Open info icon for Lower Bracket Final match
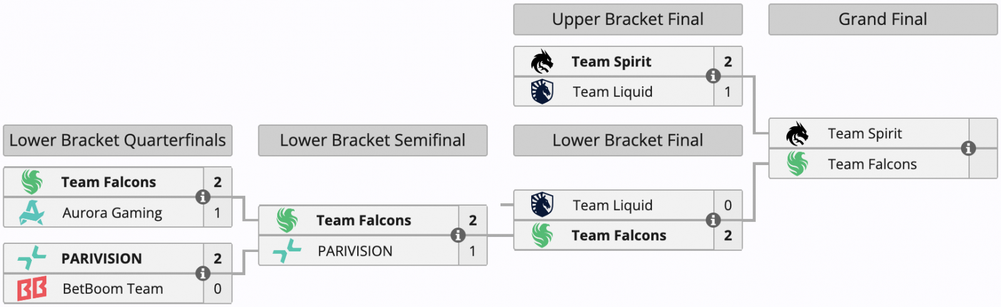The image size is (1001, 307). pos(713,220)
